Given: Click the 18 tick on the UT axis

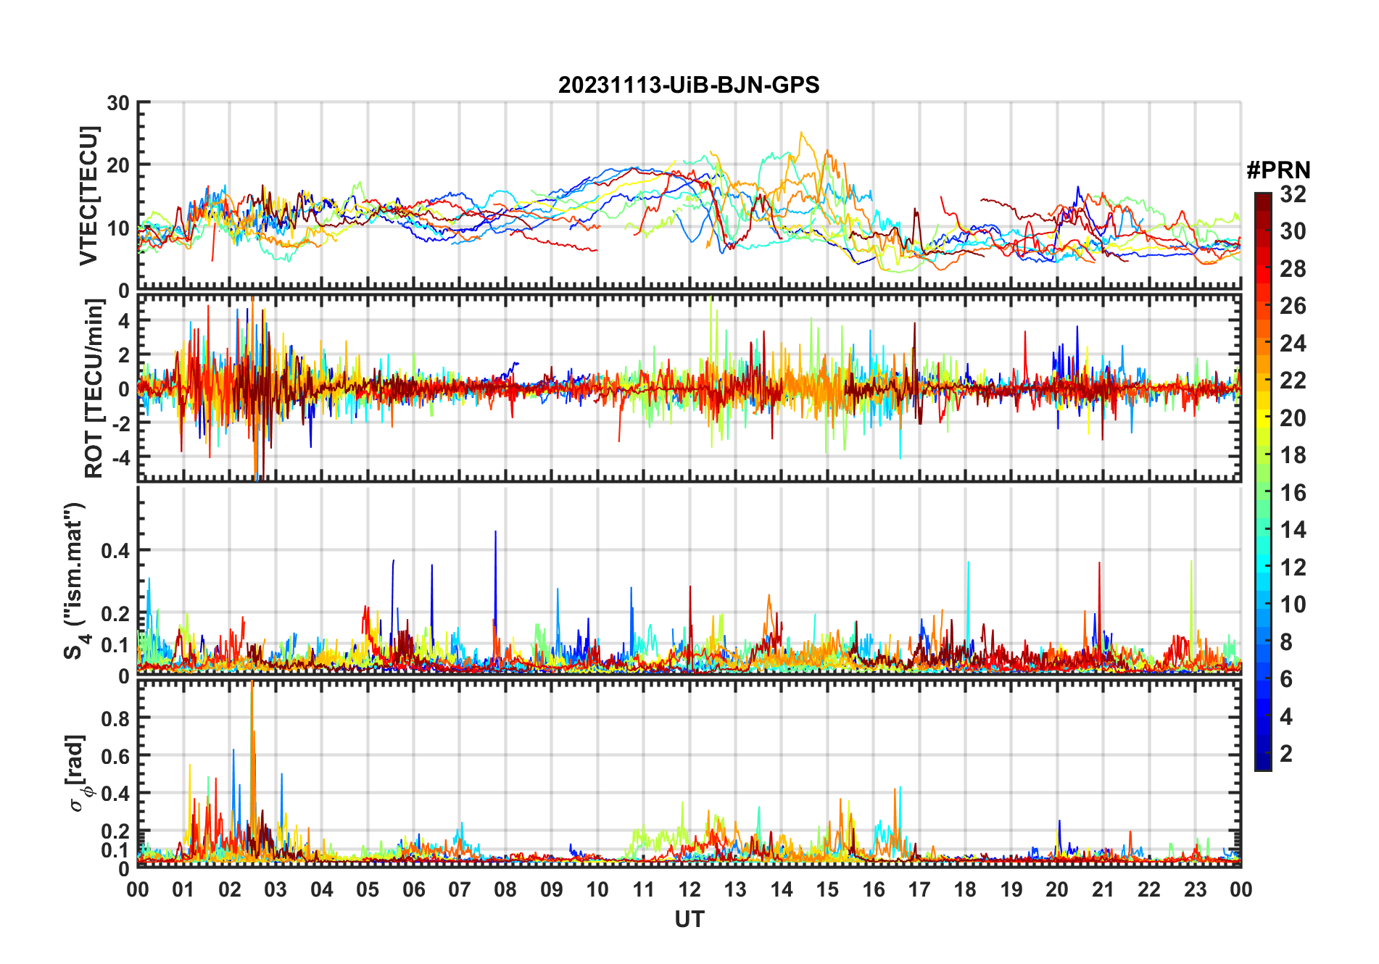Looking at the screenshot, I should point(965,889).
